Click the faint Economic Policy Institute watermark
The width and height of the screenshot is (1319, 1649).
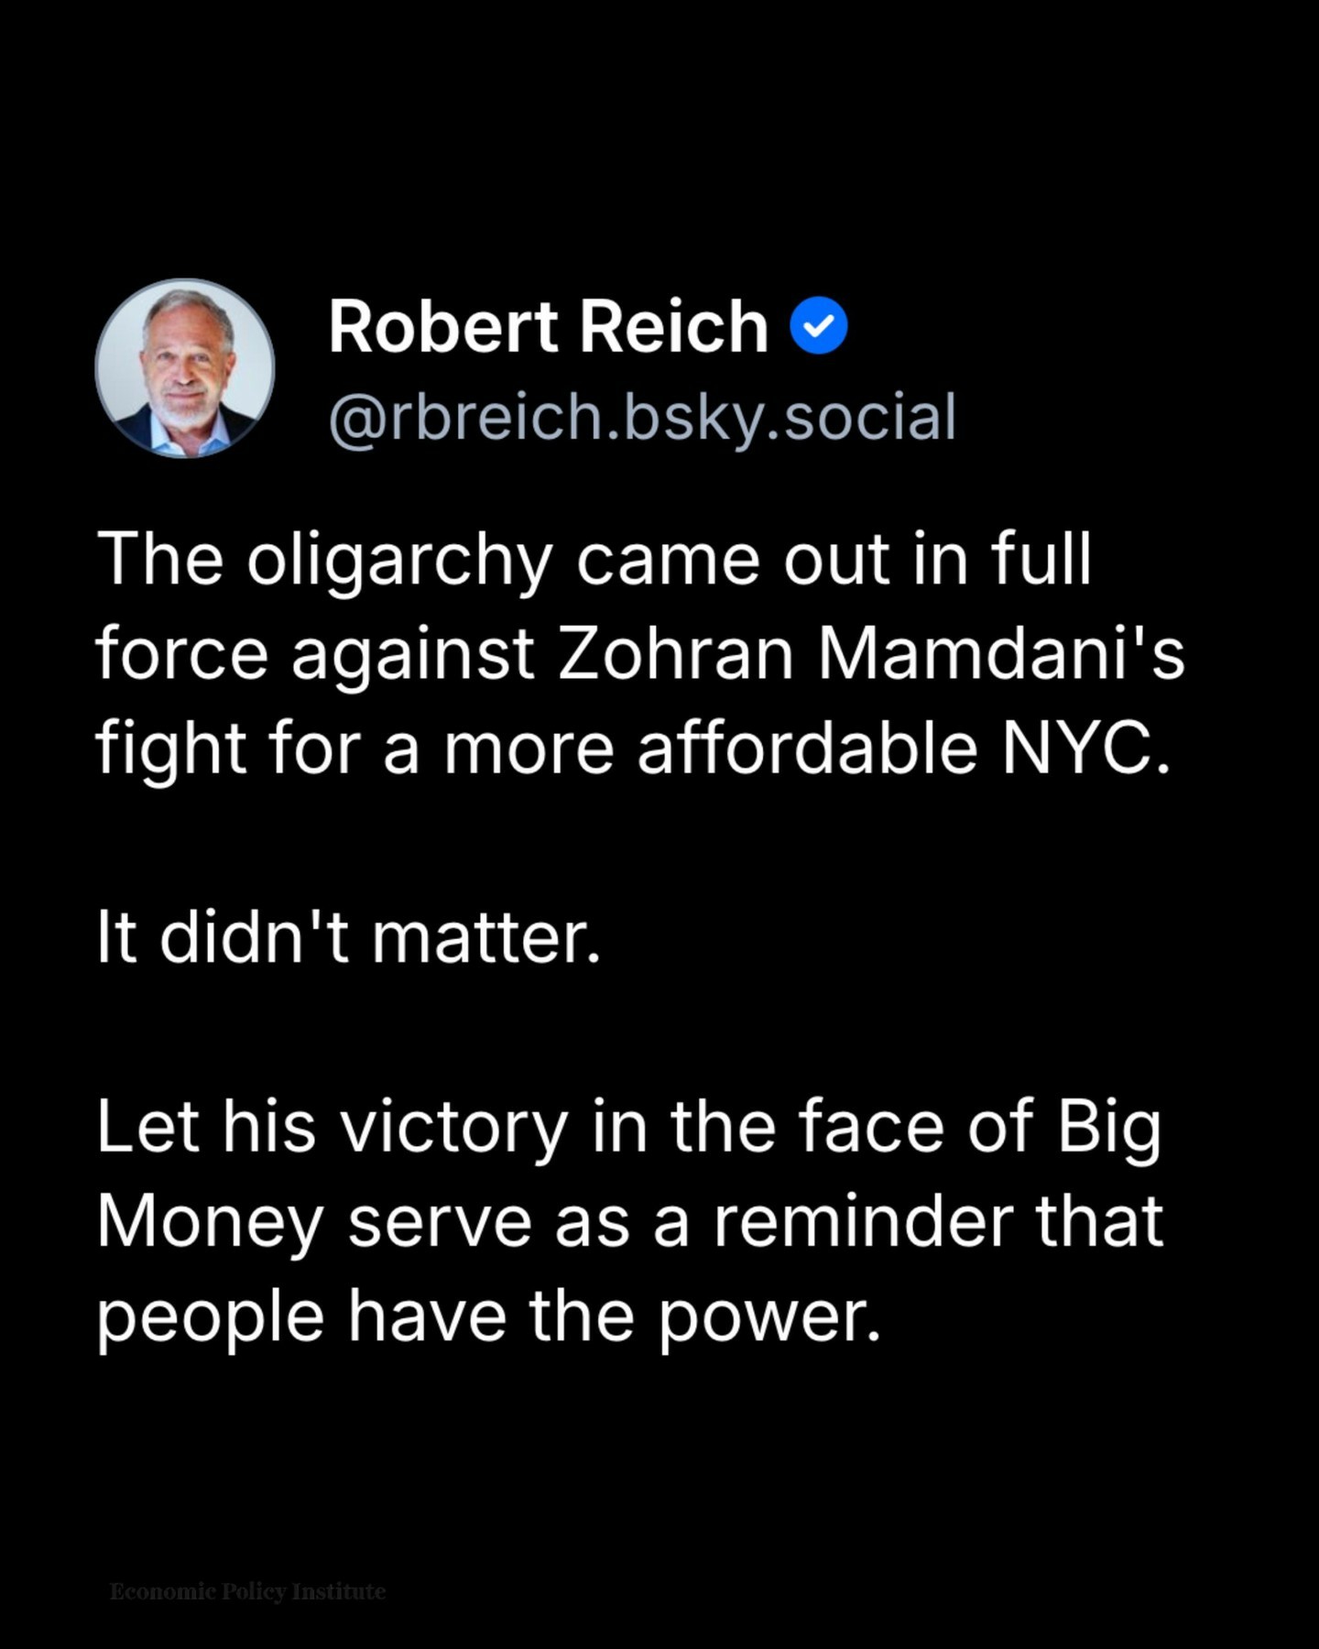click(x=247, y=1591)
